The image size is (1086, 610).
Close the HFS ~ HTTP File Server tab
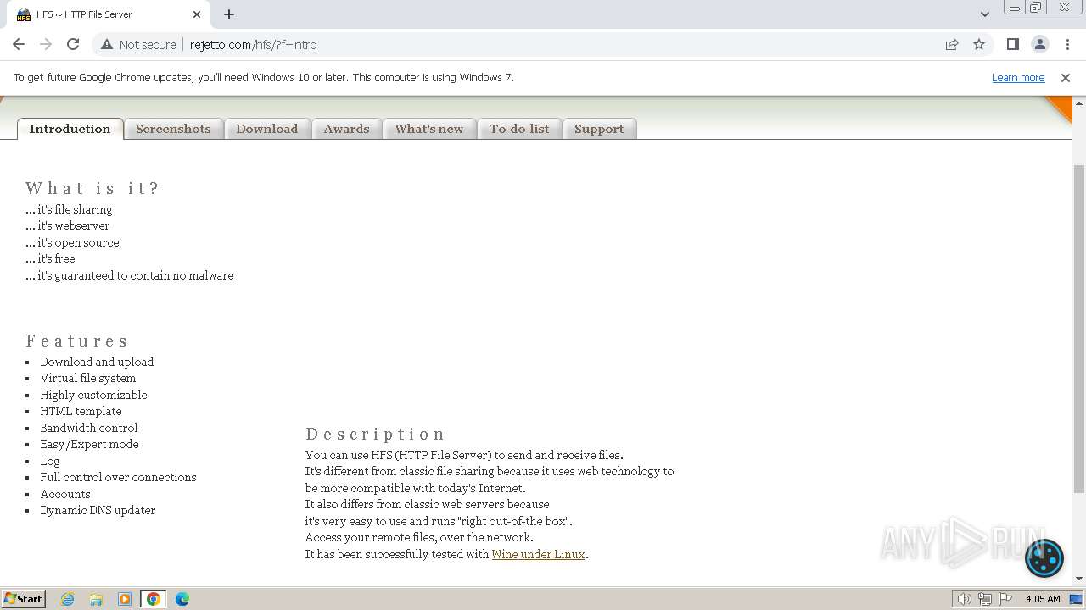coord(197,14)
